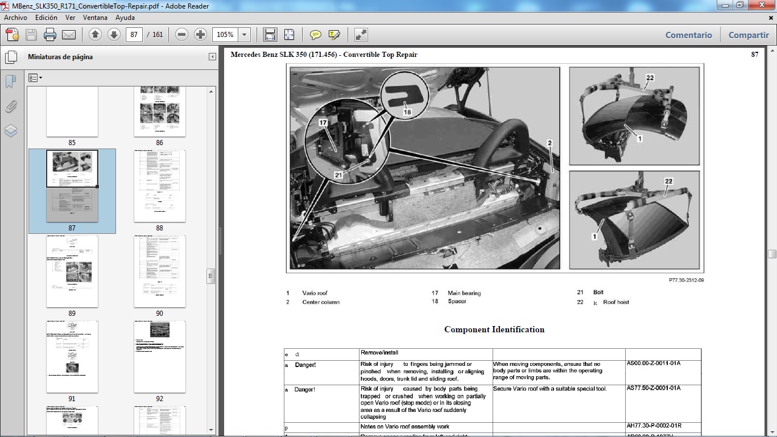Viewport: 777px width, 437px height.
Task: Enter fullscreen with the reading mode icon
Action: 359,34
